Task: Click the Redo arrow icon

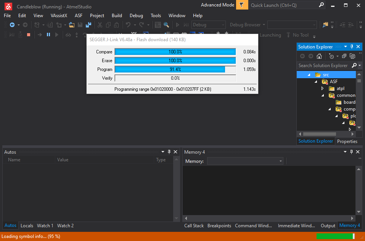Action: pyautogui.click(x=141, y=25)
